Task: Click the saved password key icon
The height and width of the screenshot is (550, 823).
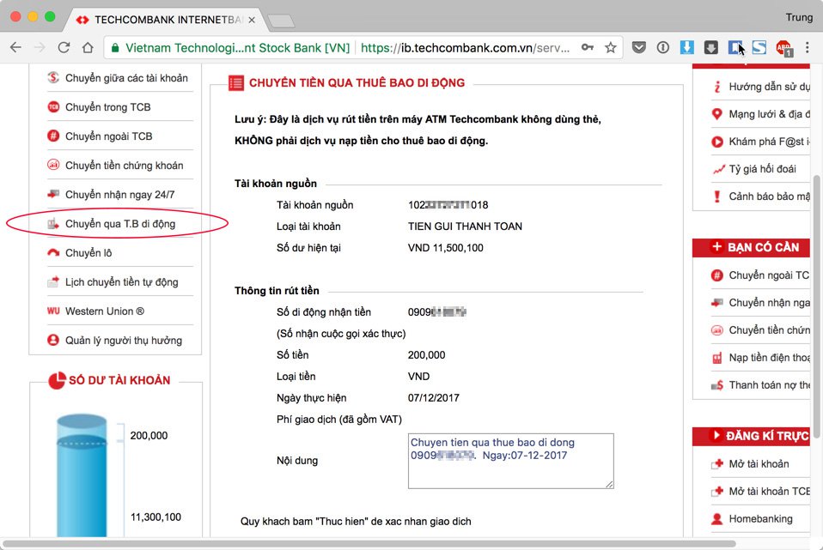Action: tap(588, 48)
